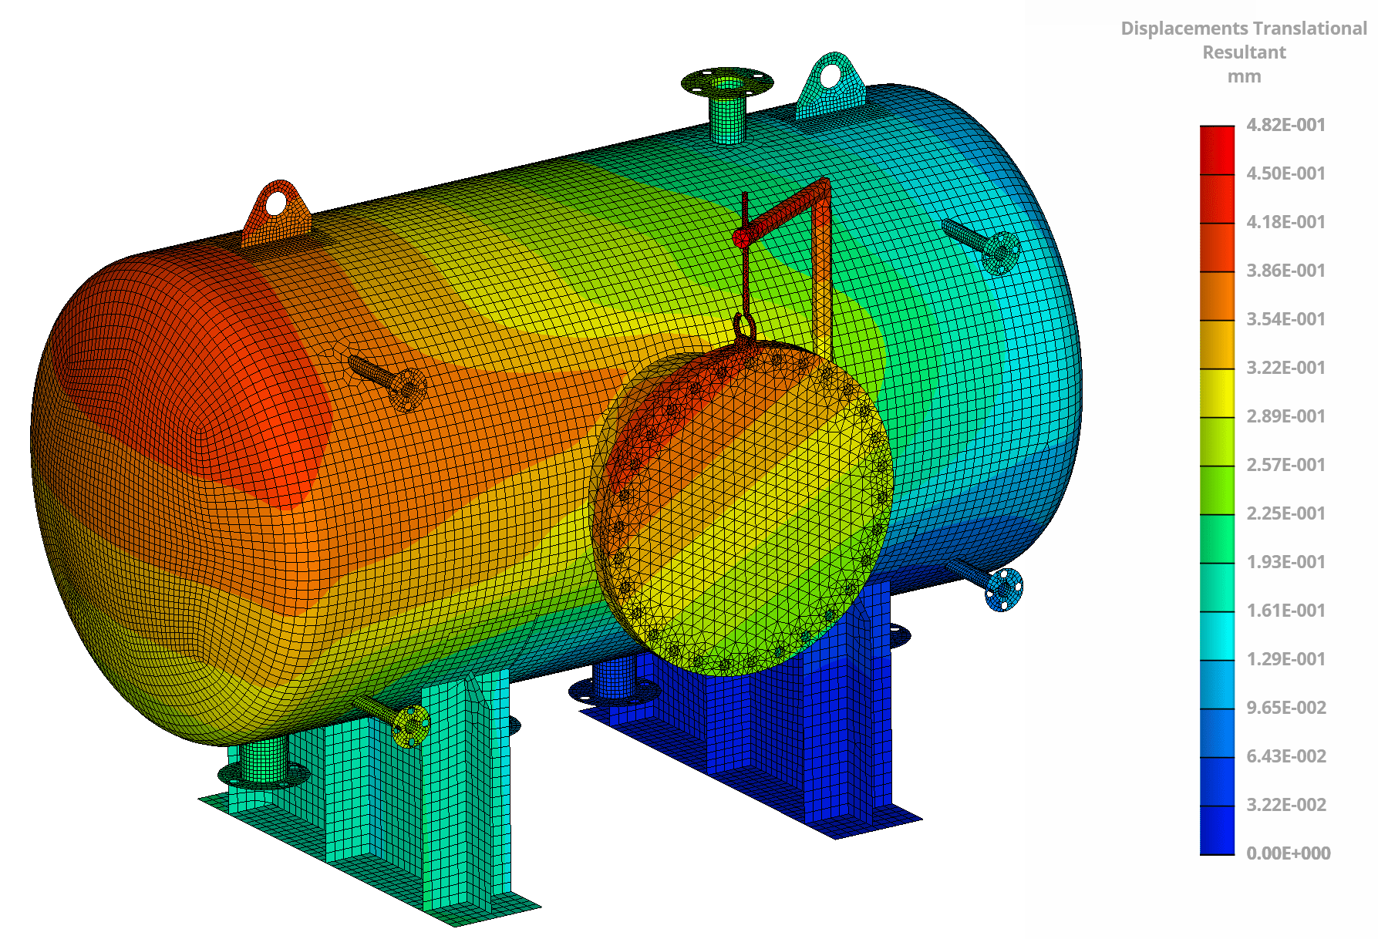Select the 3.54E-001 legend value
The height and width of the screenshot is (939, 1378).
(1285, 319)
